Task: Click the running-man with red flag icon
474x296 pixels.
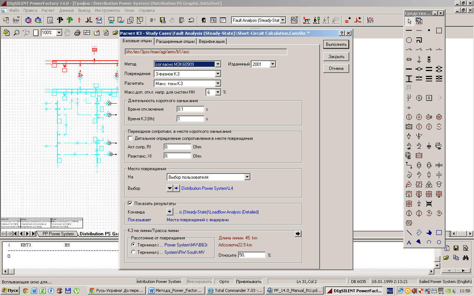Action: point(307,20)
